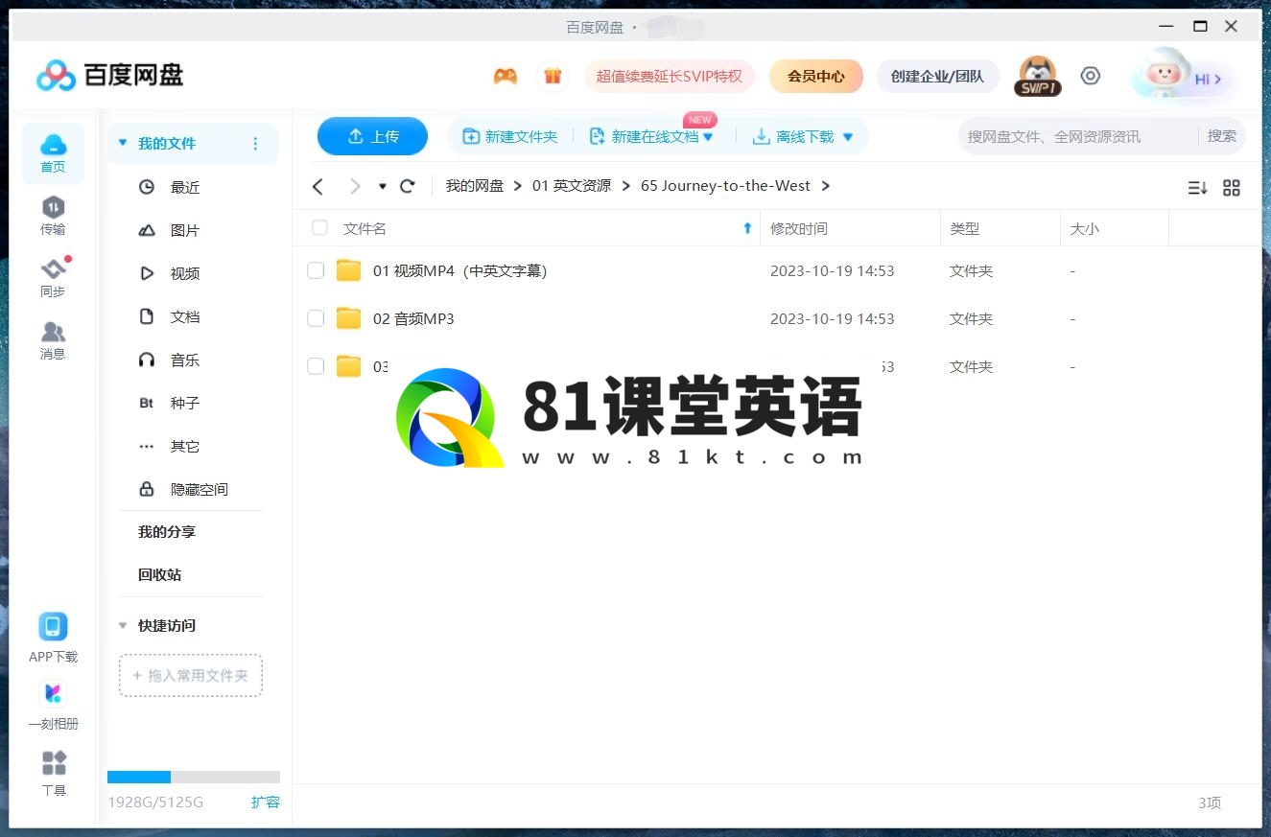
Task: Expand the chevron after 我的网盘 breadcrumb
Action: tap(518, 186)
